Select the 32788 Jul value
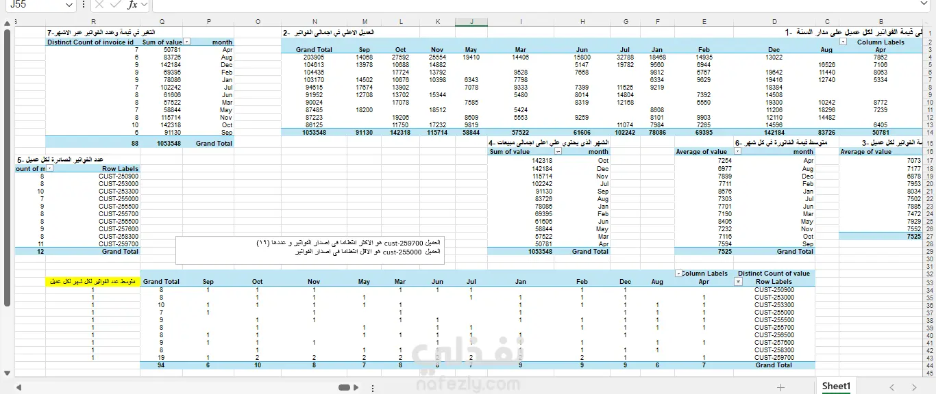Image resolution: width=936 pixels, height=394 pixels. (625, 57)
